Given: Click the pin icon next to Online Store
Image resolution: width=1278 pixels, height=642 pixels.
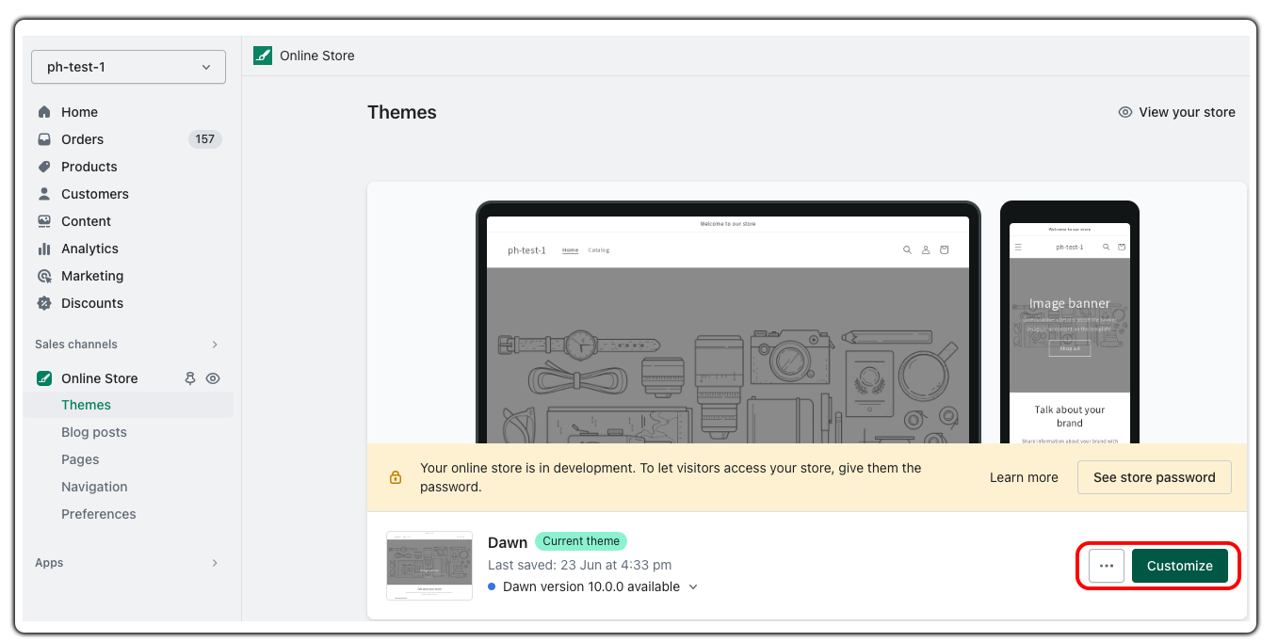Looking at the screenshot, I should point(190,378).
